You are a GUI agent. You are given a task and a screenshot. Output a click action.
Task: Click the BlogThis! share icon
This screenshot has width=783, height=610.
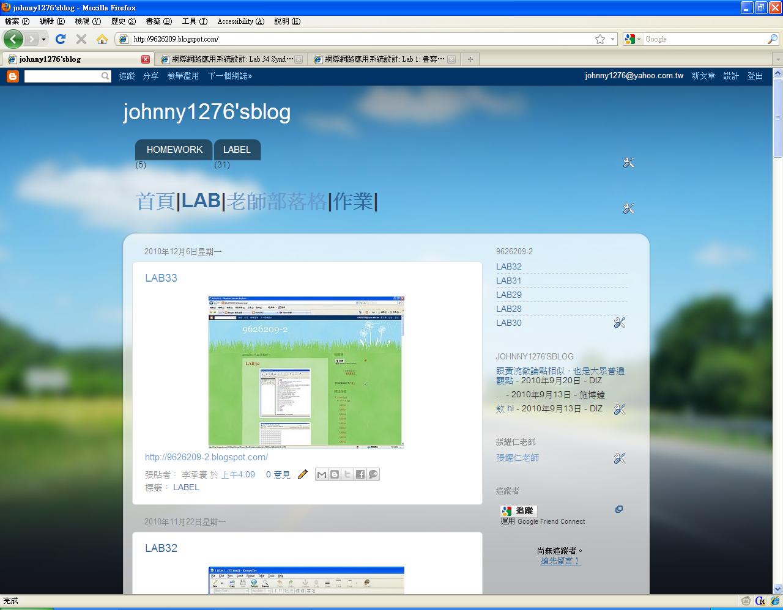pos(335,474)
